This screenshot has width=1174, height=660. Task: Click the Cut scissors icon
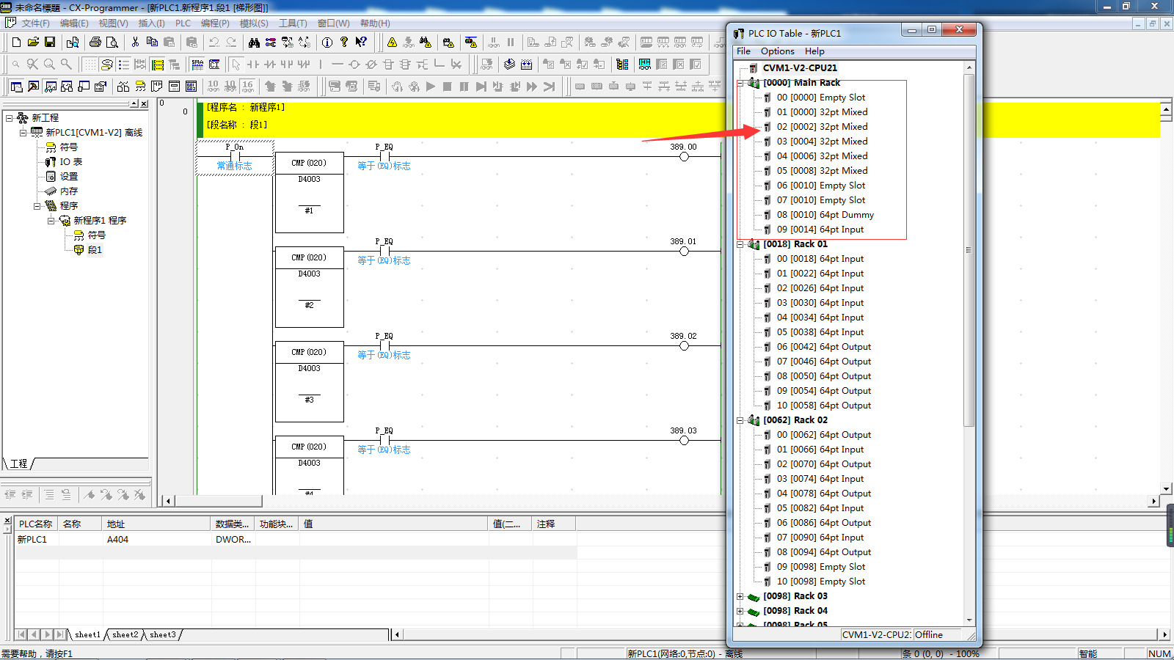(135, 43)
